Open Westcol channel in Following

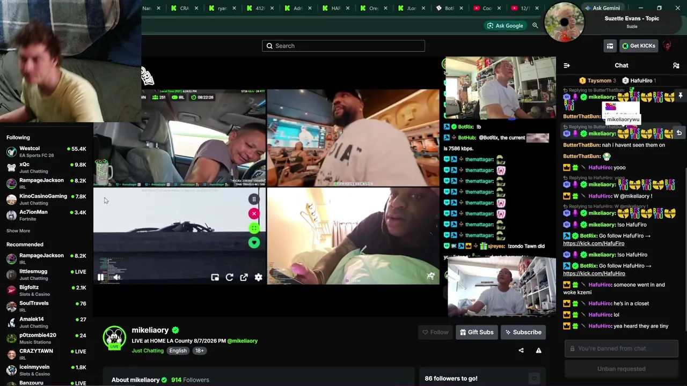point(46,152)
